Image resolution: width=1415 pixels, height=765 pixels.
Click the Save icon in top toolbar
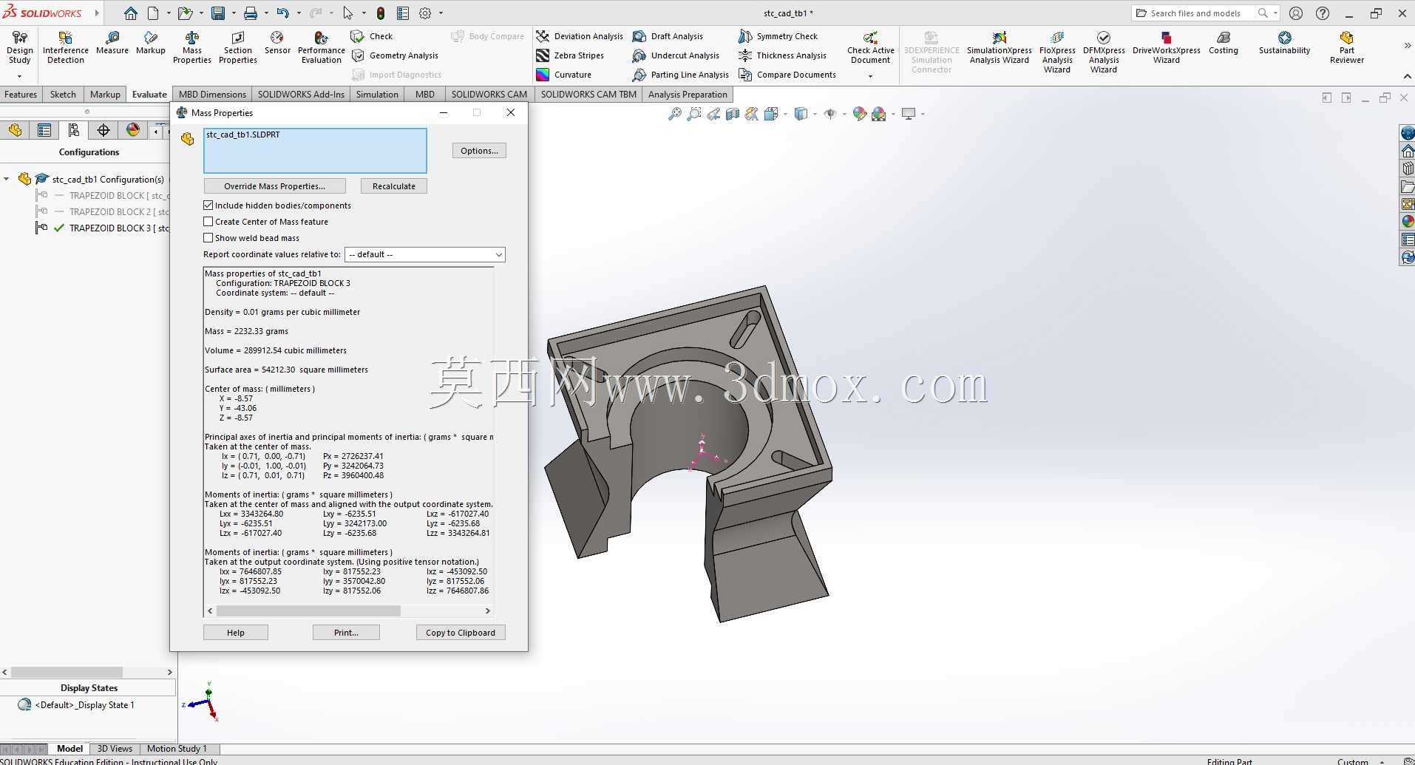[218, 13]
